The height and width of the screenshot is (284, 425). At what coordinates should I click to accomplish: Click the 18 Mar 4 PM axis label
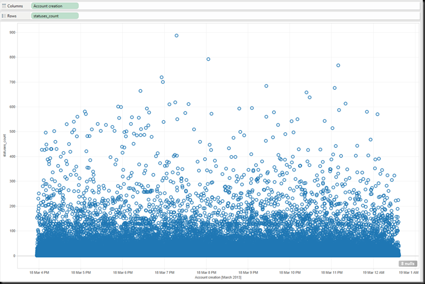[x=39, y=273]
